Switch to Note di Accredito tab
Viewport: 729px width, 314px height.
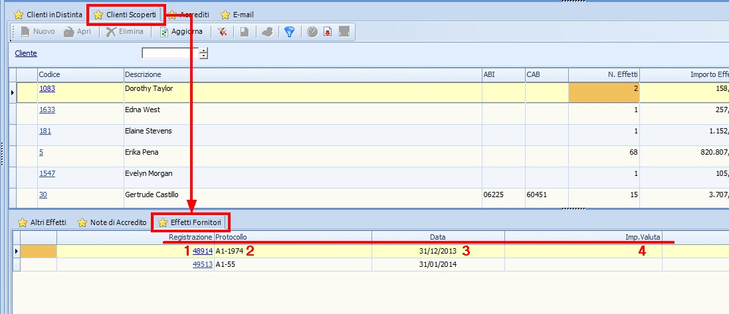tap(112, 222)
